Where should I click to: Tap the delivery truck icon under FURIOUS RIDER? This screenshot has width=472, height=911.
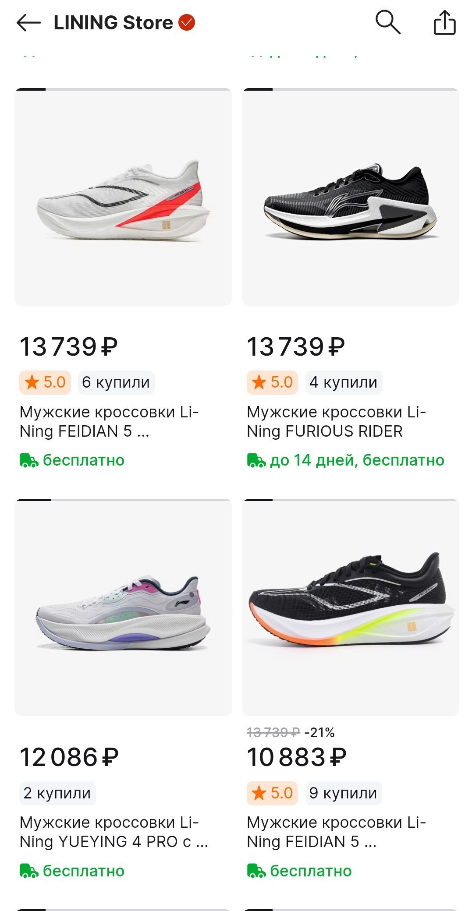point(256,460)
